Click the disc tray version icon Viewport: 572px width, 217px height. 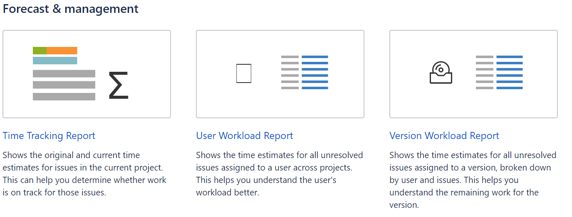(441, 73)
